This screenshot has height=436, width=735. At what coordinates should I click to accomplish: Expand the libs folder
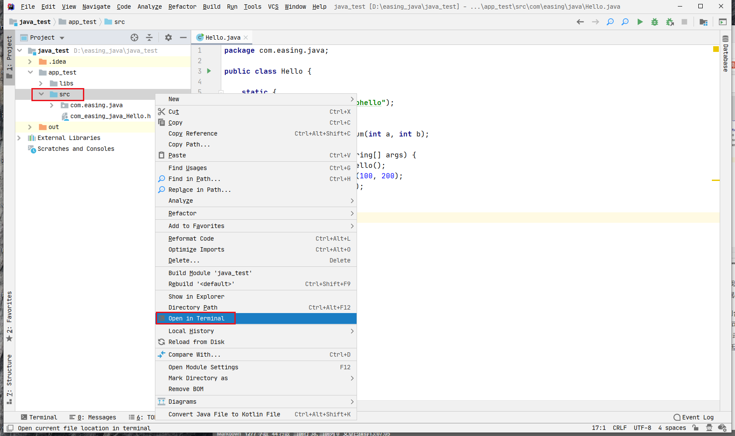tap(41, 83)
